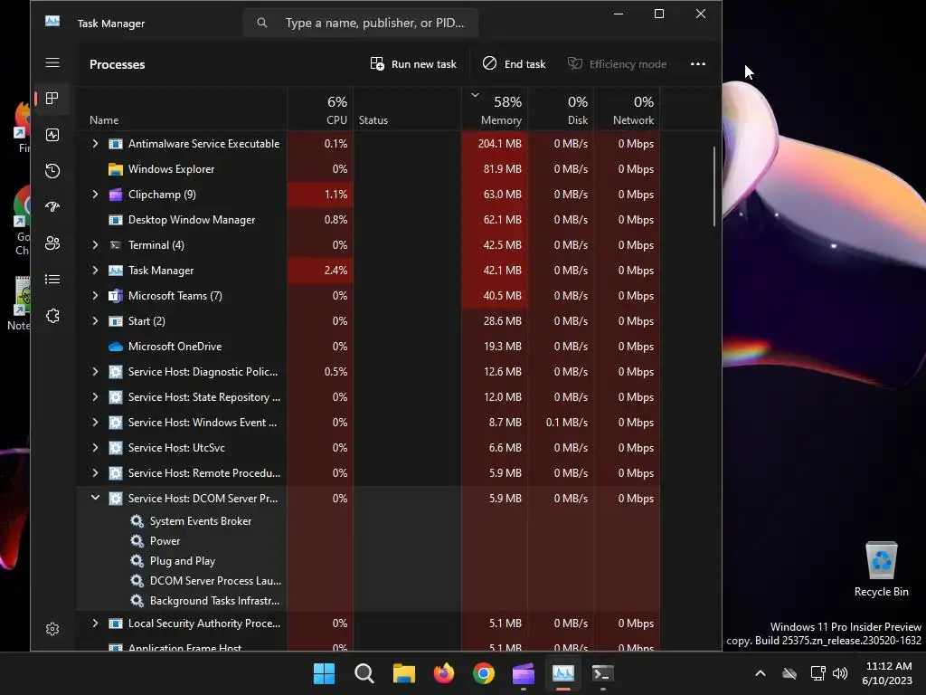
Task: Select Service Host: State Repository row
Action: point(369,397)
